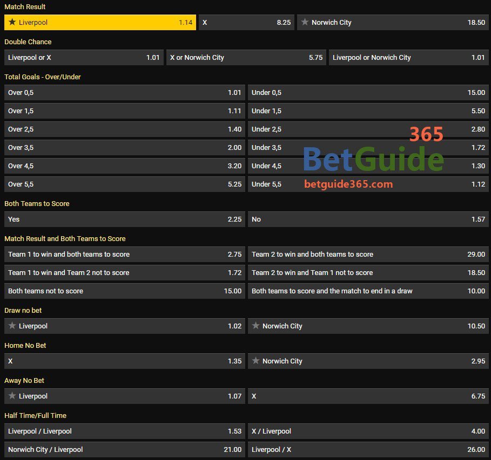Screen dimensions: 491x460
Task: Select Both Teams to Score Yes
Action: click(125, 219)
